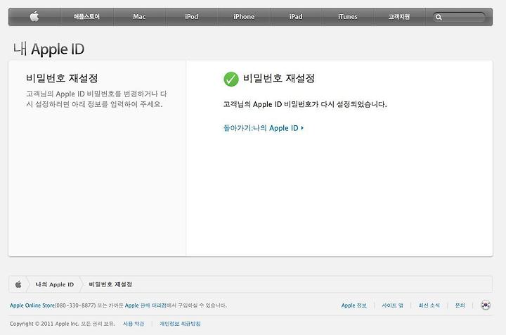
Task: Go to the iPod section
Action: pyautogui.click(x=191, y=16)
